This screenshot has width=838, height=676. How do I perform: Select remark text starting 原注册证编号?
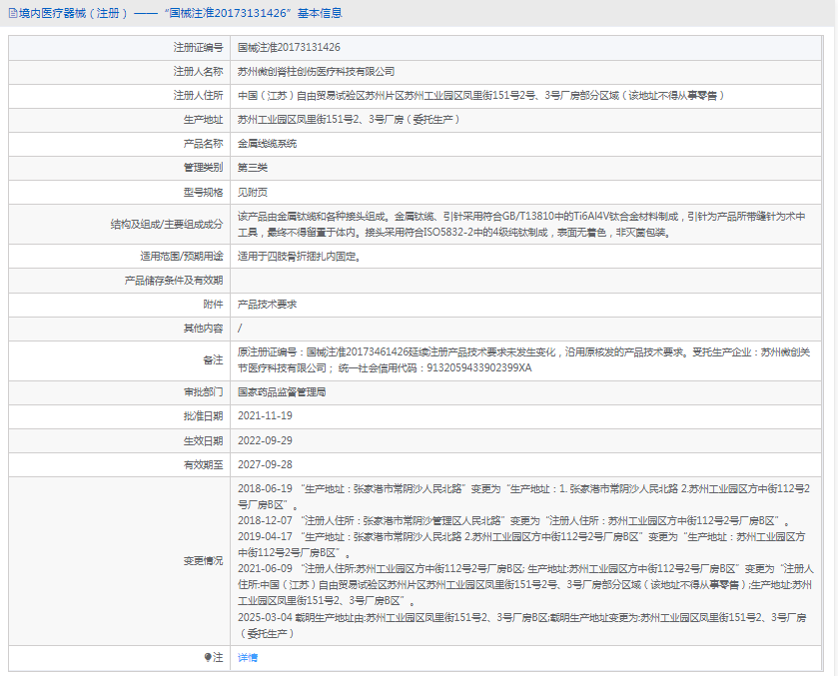pos(523,360)
